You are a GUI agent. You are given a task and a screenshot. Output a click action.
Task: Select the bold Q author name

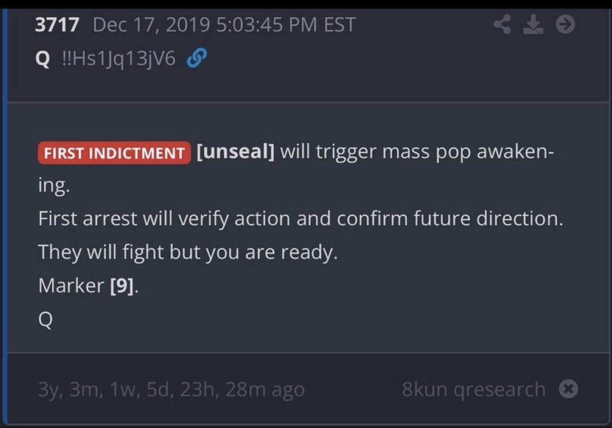pos(43,60)
